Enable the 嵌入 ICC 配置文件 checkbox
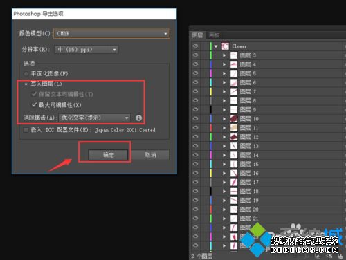The height and width of the screenshot is (260, 346). (x=26, y=130)
